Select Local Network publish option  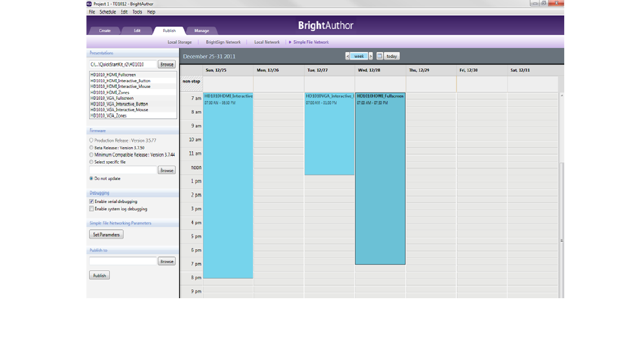pyautogui.click(x=267, y=43)
